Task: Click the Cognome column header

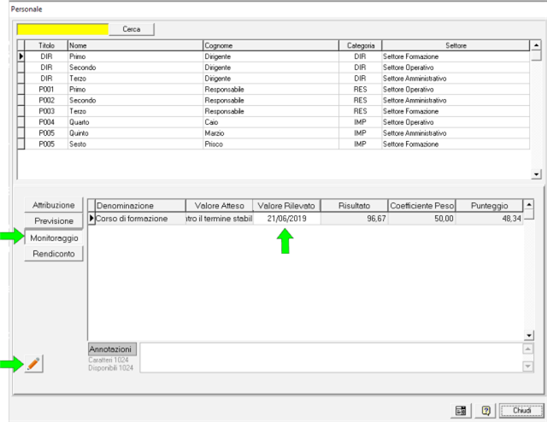Action: tap(270, 44)
